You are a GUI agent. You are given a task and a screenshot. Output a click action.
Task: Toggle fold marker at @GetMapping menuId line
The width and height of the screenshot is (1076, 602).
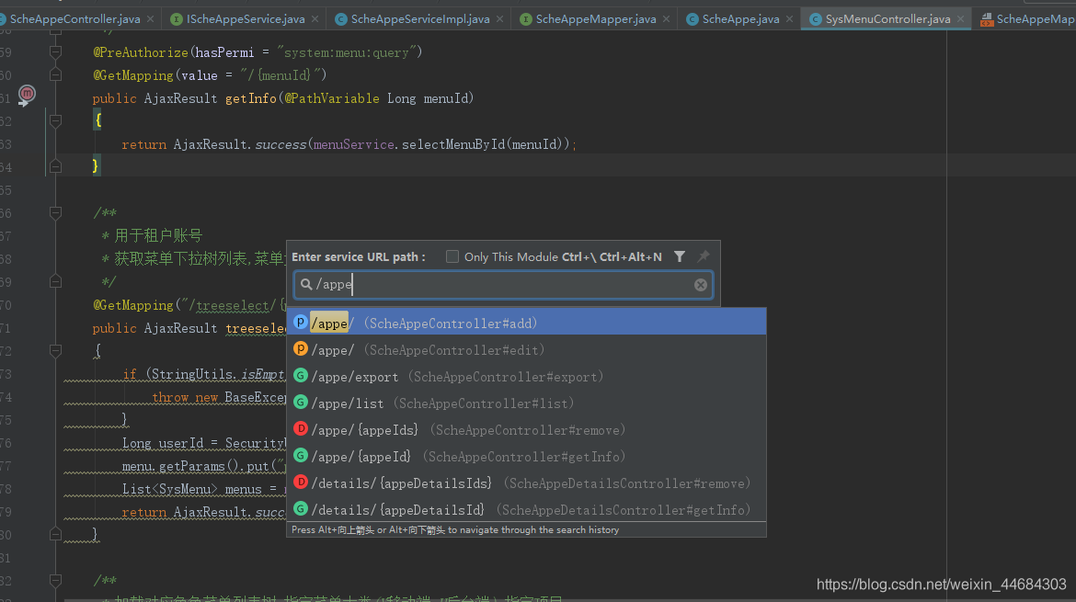tap(55, 74)
